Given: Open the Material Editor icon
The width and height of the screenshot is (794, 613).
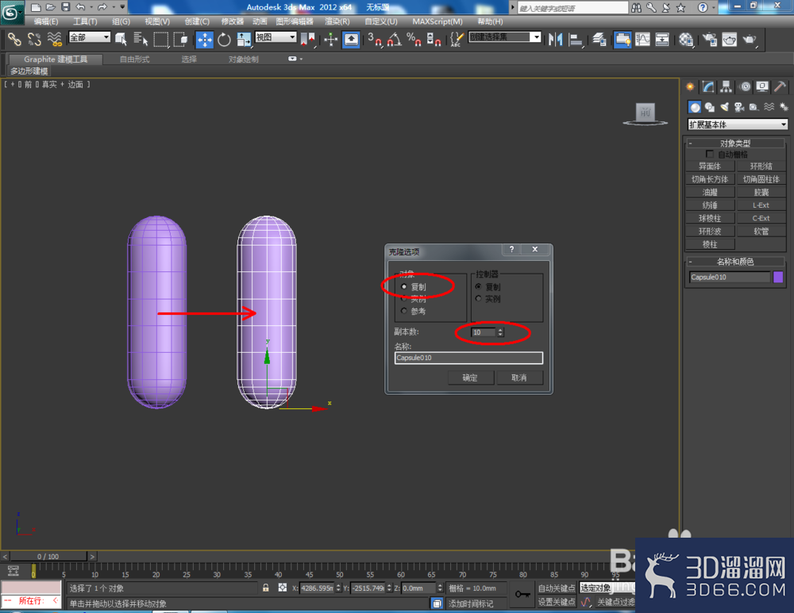Looking at the screenshot, I should (686, 40).
